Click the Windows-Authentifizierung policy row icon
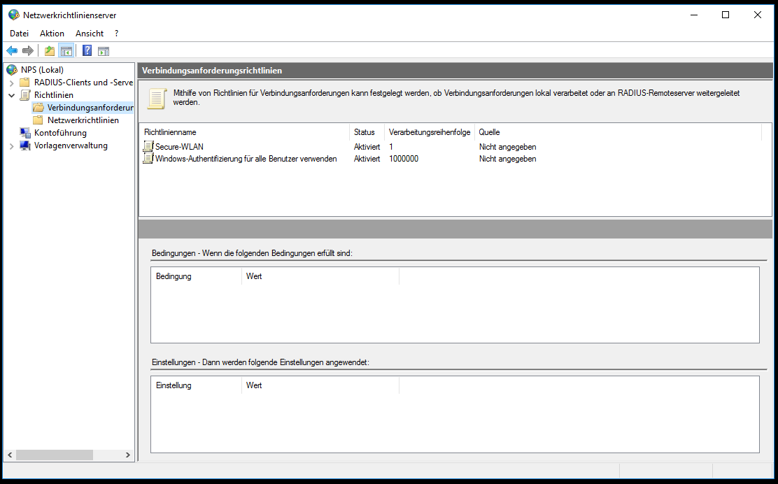The width and height of the screenshot is (778, 484). 148,159
